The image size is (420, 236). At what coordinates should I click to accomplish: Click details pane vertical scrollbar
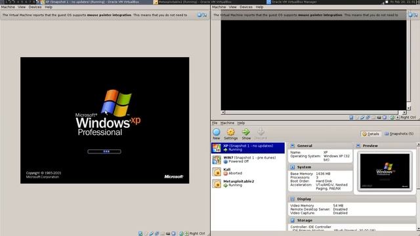(418, 187)
